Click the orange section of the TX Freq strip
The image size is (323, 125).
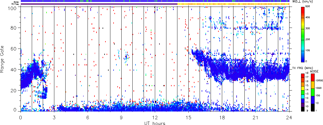[x=233, y=4]
